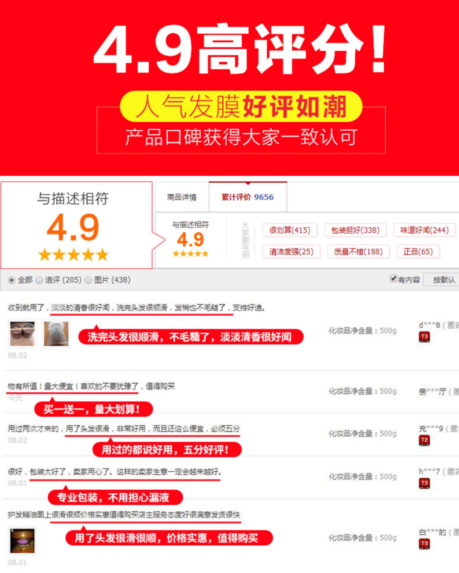Viewport: 459px width, 573px height.
Task: Select the 全部 radio button
Action: pyautogui.click(x=11, y=280)
